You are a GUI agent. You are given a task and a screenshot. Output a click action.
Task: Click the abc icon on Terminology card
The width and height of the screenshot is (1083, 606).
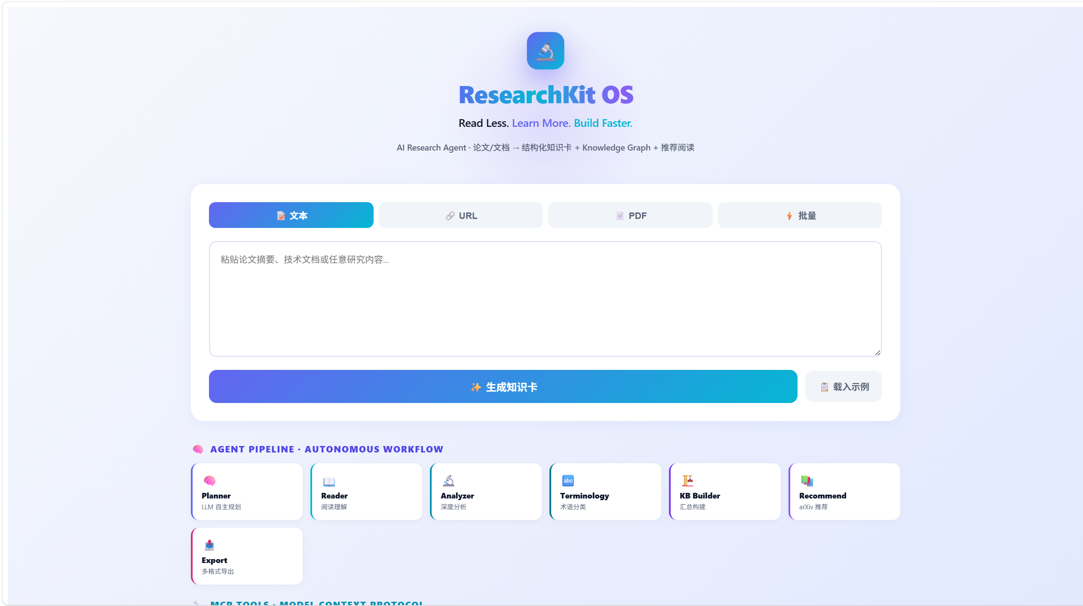tap(568, 480)
